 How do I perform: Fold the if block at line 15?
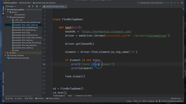coord(52,60)
